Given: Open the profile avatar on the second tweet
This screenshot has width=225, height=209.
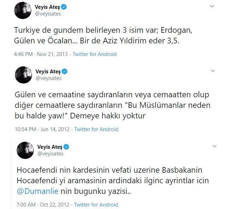Looking at the screenshot, I should click(x=23, y=75).
